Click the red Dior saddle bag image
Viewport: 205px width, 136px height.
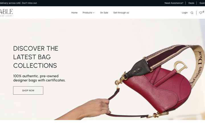point(157,88)
